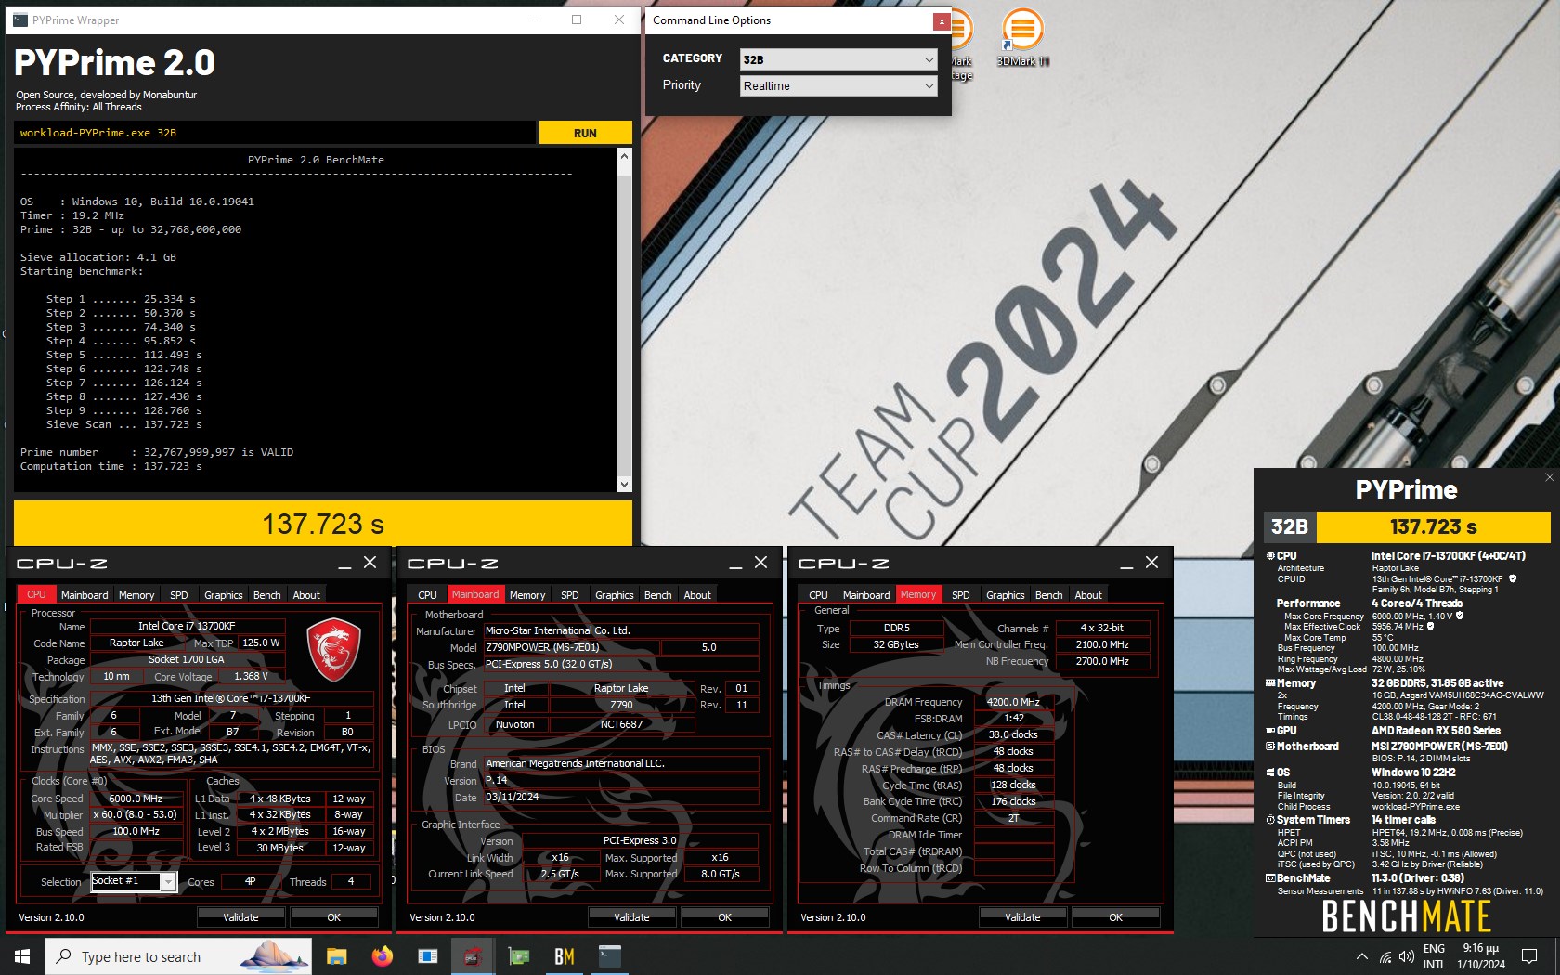Click Validate in the CPU tab CPU-Z window
Screen dimensions: 1560x975
coord(240,917)
